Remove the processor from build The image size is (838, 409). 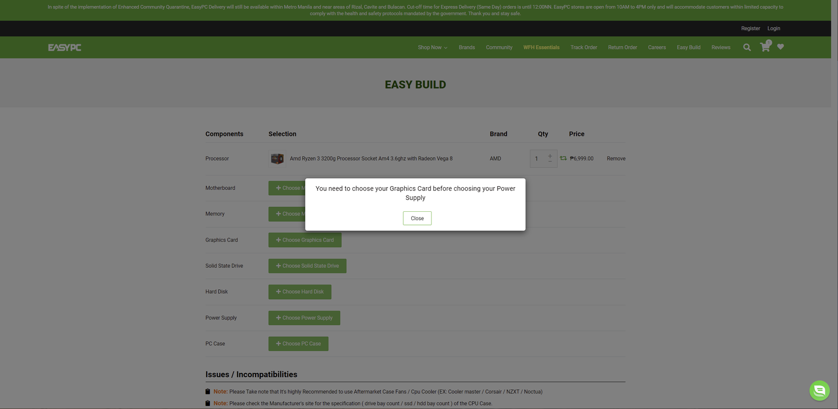point(616,158)
